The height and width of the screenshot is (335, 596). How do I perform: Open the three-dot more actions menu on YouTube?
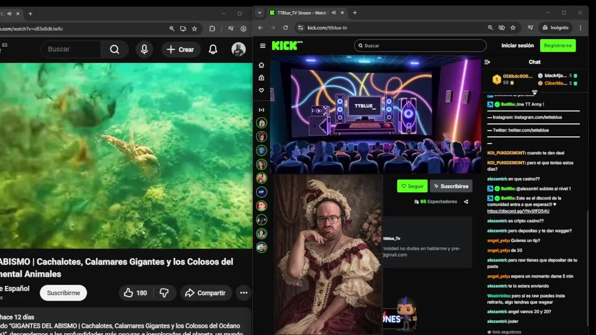(244, 293)
